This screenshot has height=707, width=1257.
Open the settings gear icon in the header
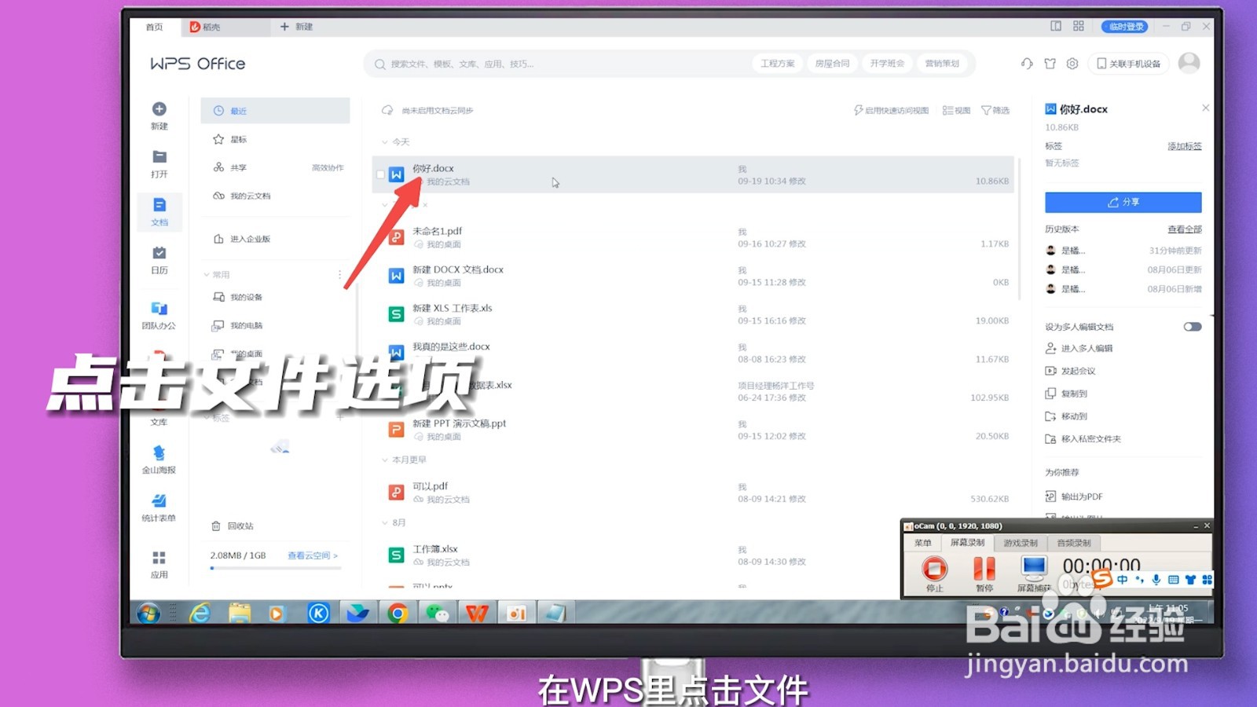(1072, 64)
